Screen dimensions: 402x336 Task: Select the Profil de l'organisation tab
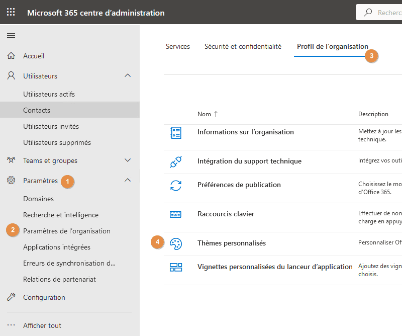pyautogui.click(x=332, y=46)
